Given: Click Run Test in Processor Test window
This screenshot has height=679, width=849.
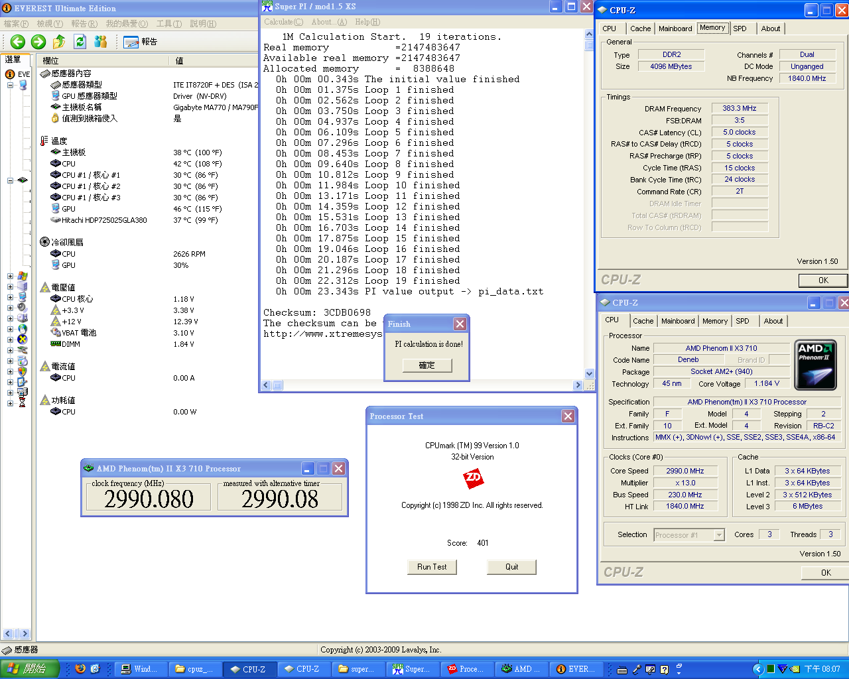Looking at the screenshot, I should (x=432, y=567).
